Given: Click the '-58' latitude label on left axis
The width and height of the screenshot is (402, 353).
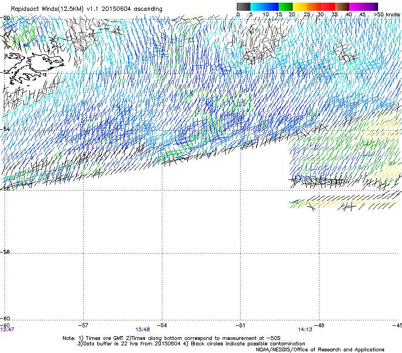Looking at the screenshot, I should (5, 252).
